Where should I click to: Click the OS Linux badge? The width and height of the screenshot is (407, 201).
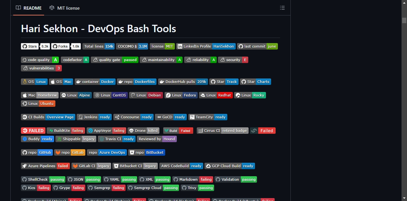(34, 82)
